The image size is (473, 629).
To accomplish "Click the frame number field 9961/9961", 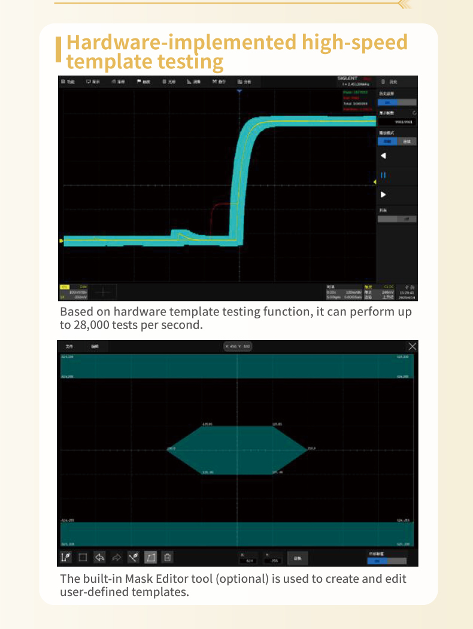I will pyautogui.click(x=396, y=122).
